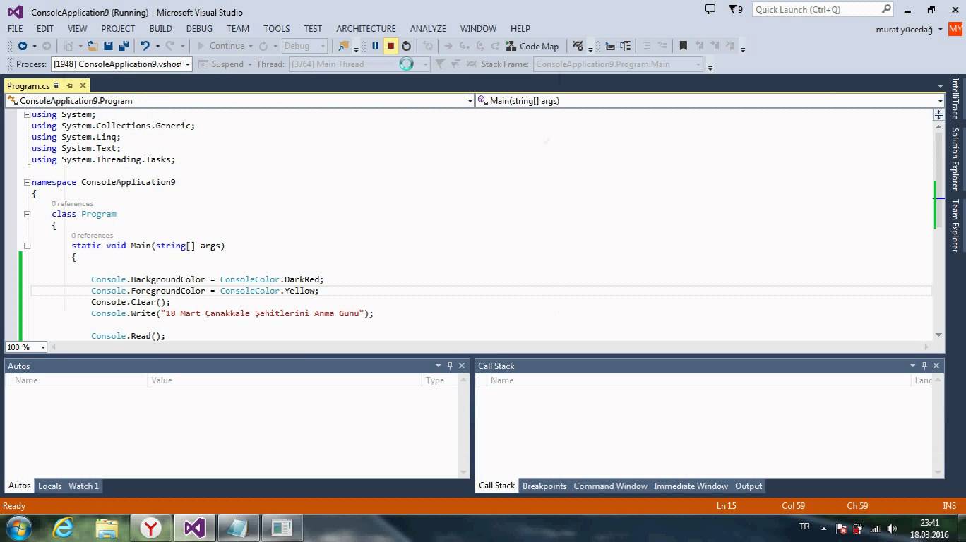Open the DEBUG menu
Screen dimensions: 966x542
(198, 28)
